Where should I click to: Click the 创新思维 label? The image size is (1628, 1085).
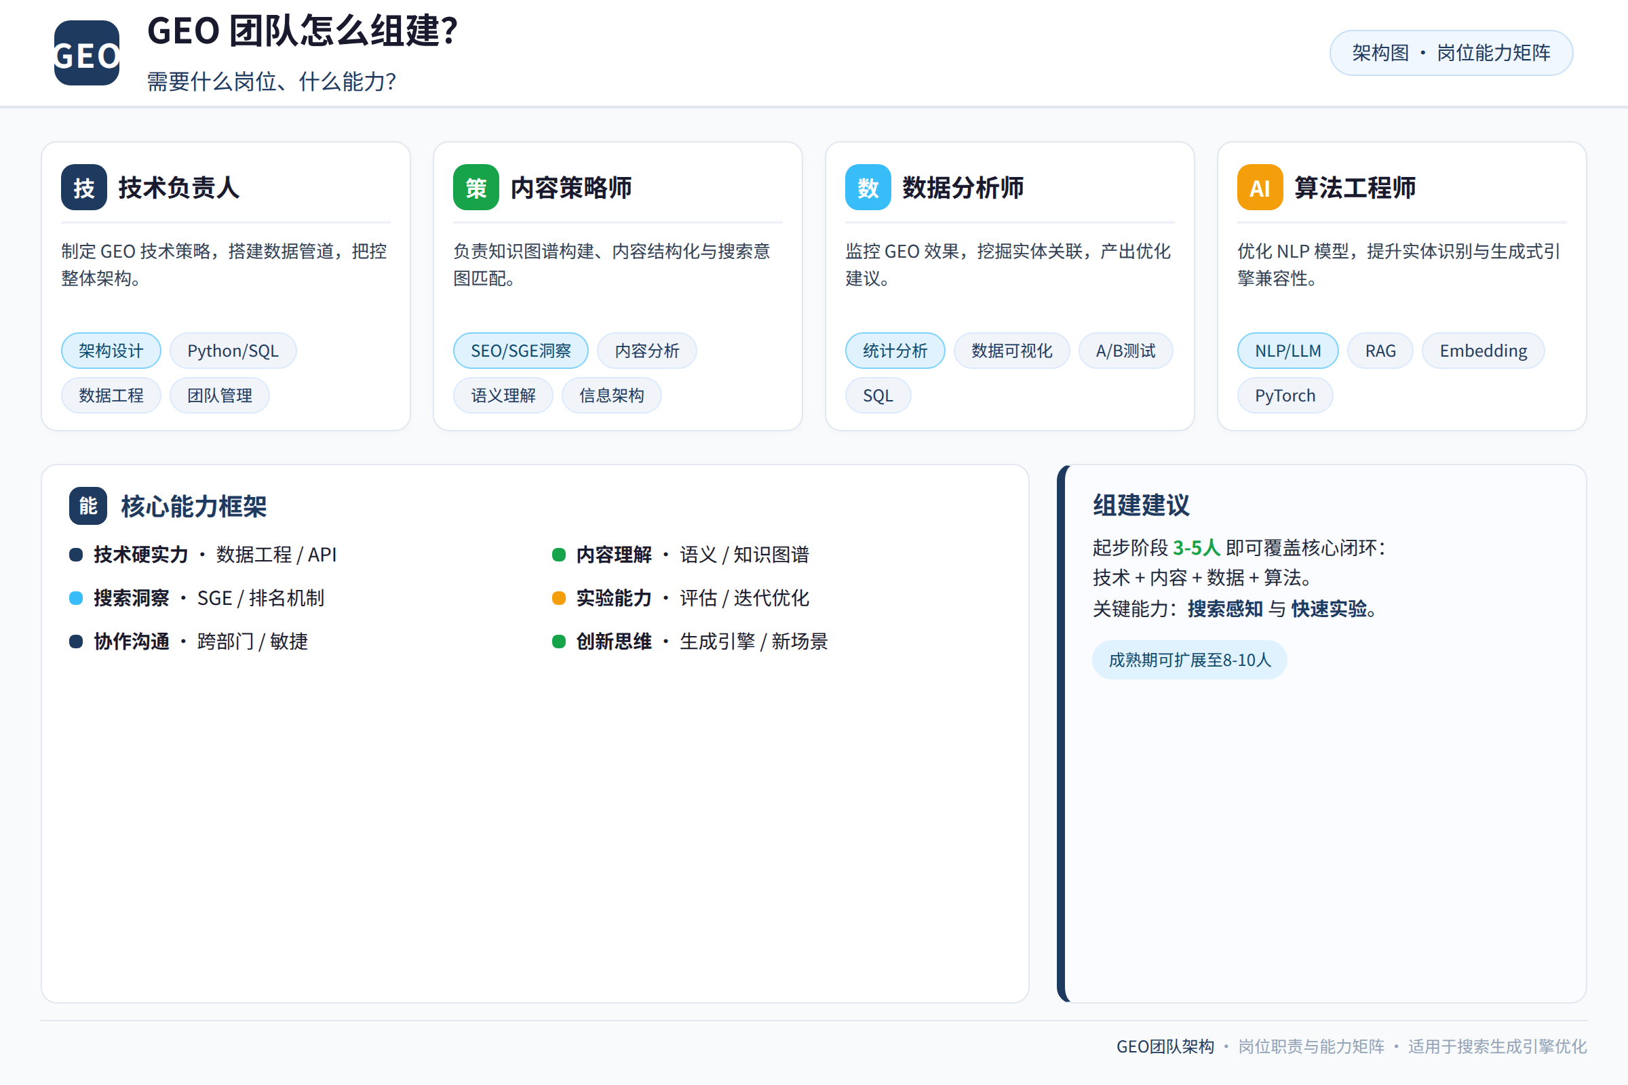(x=614, y=642)
